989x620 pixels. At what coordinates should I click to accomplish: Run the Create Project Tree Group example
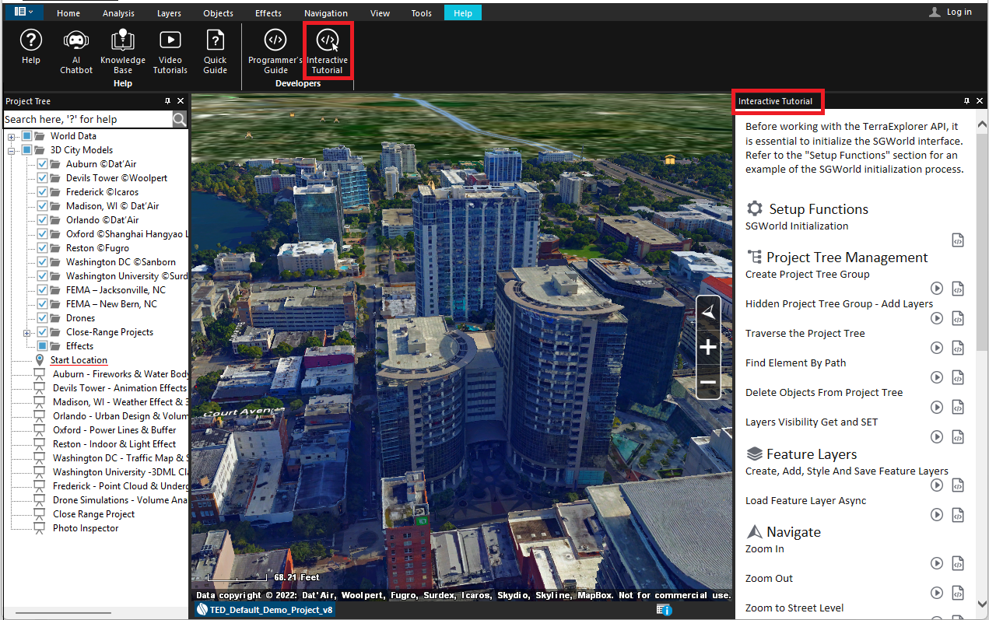pyautogui.click(x=937, y=289)
